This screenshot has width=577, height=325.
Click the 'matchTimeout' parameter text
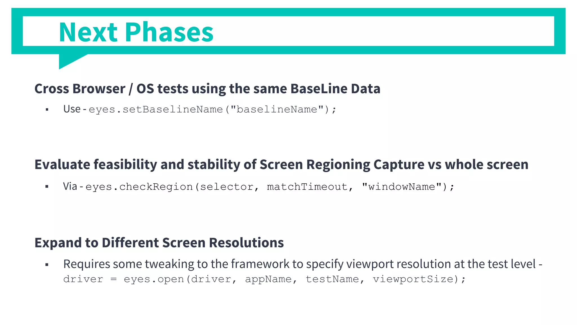pyautogui.click(x=307, y=187)
